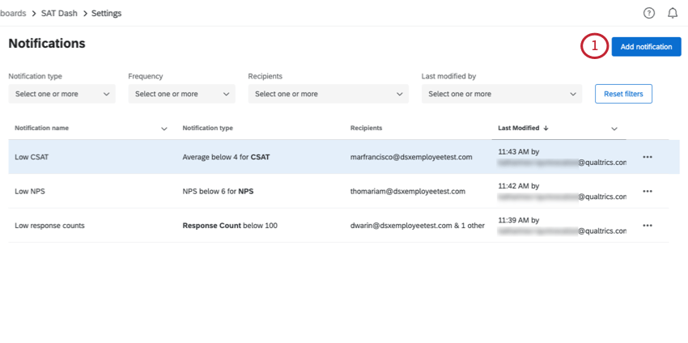Click the Reset filters button
This screenshot has height=343, width=688.
[x=623, y=94]
